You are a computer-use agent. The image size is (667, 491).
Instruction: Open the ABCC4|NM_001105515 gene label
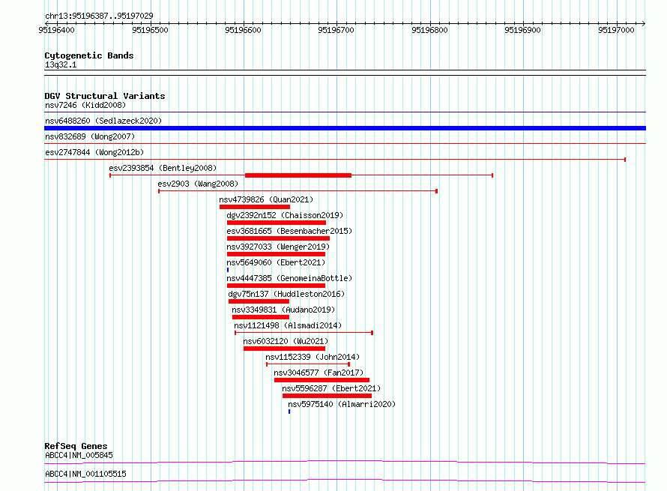85,474
